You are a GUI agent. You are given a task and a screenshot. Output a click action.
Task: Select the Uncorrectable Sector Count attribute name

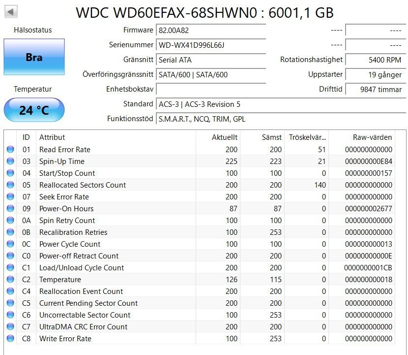[x=85, y=315]
